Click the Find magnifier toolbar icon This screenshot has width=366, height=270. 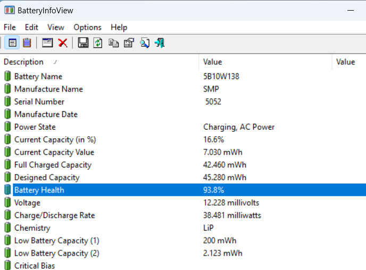pyautogui.click(x=144, y=43)
